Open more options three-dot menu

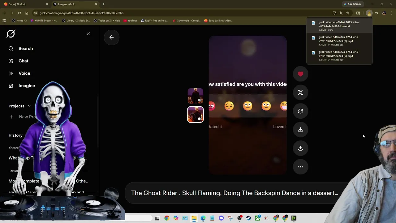tap(300, 167)
